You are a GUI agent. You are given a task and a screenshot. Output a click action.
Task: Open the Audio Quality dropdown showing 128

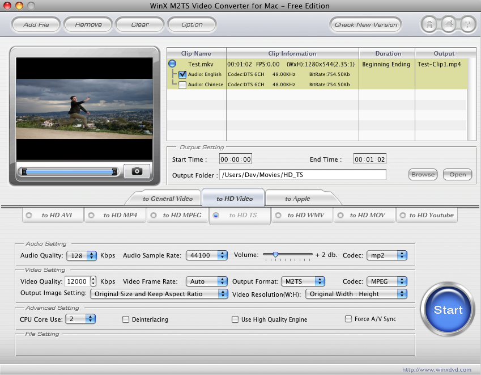tap(82, 255)
